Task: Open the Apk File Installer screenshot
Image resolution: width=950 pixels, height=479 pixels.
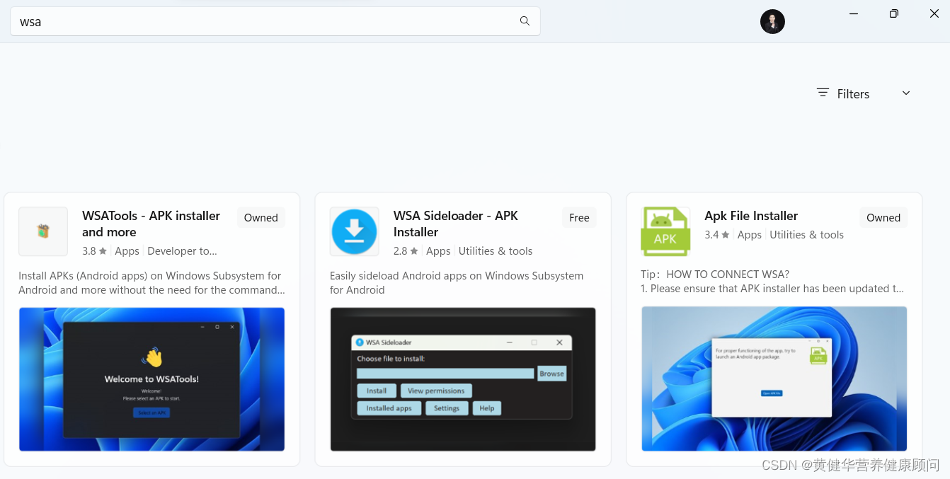Action: tap(774, 379)
